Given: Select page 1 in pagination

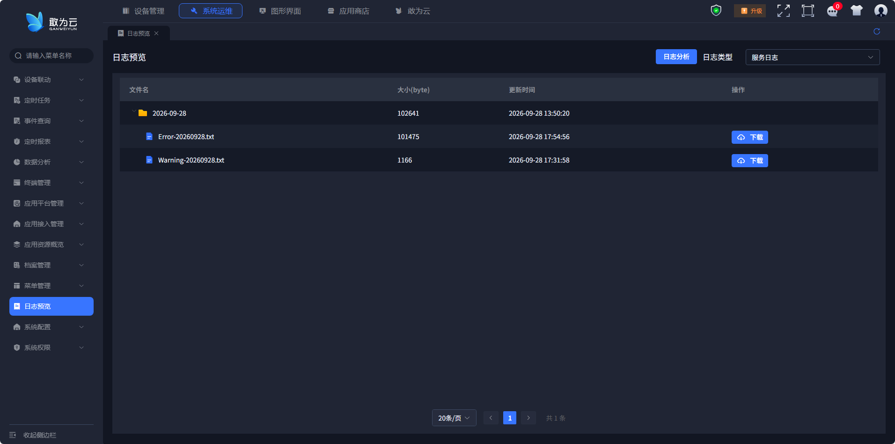Looking at the screenshot, I should coord(510,418).
